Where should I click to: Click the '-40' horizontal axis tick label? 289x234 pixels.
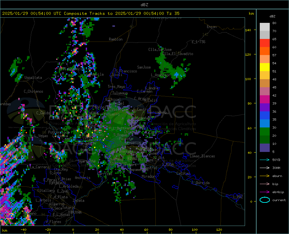coord(23,229)
